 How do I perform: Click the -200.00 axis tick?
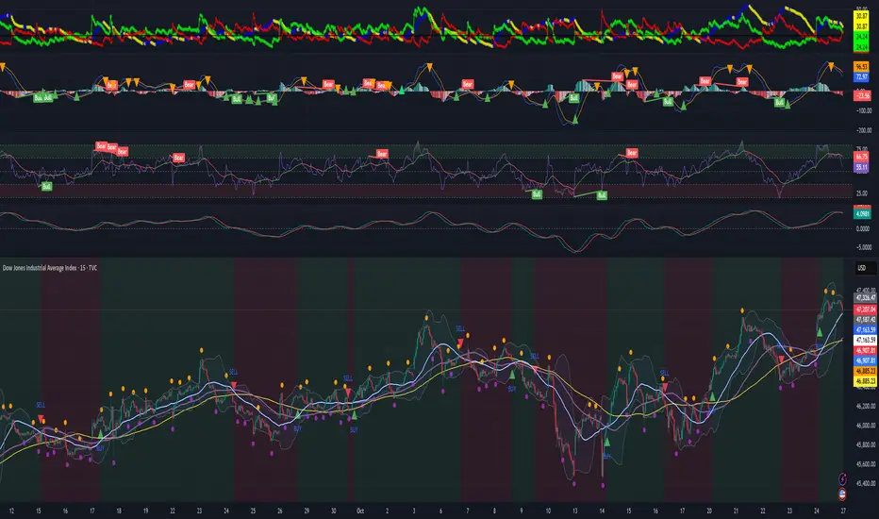click(x=863, y=130)
